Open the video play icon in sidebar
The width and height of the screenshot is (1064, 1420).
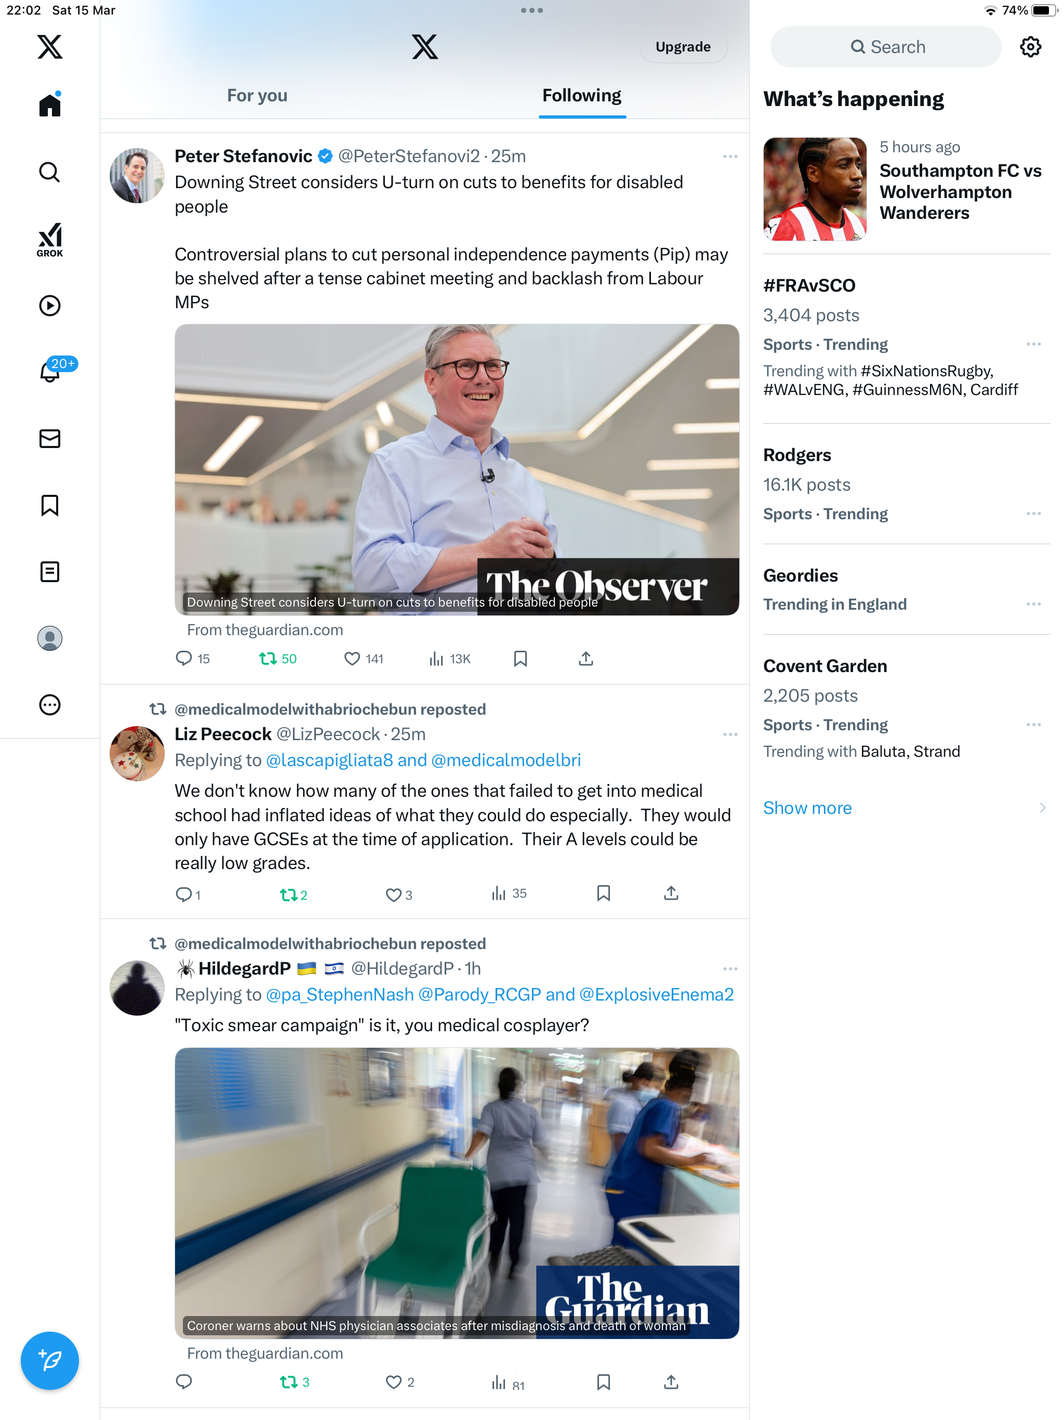click(x=49, y=306)
